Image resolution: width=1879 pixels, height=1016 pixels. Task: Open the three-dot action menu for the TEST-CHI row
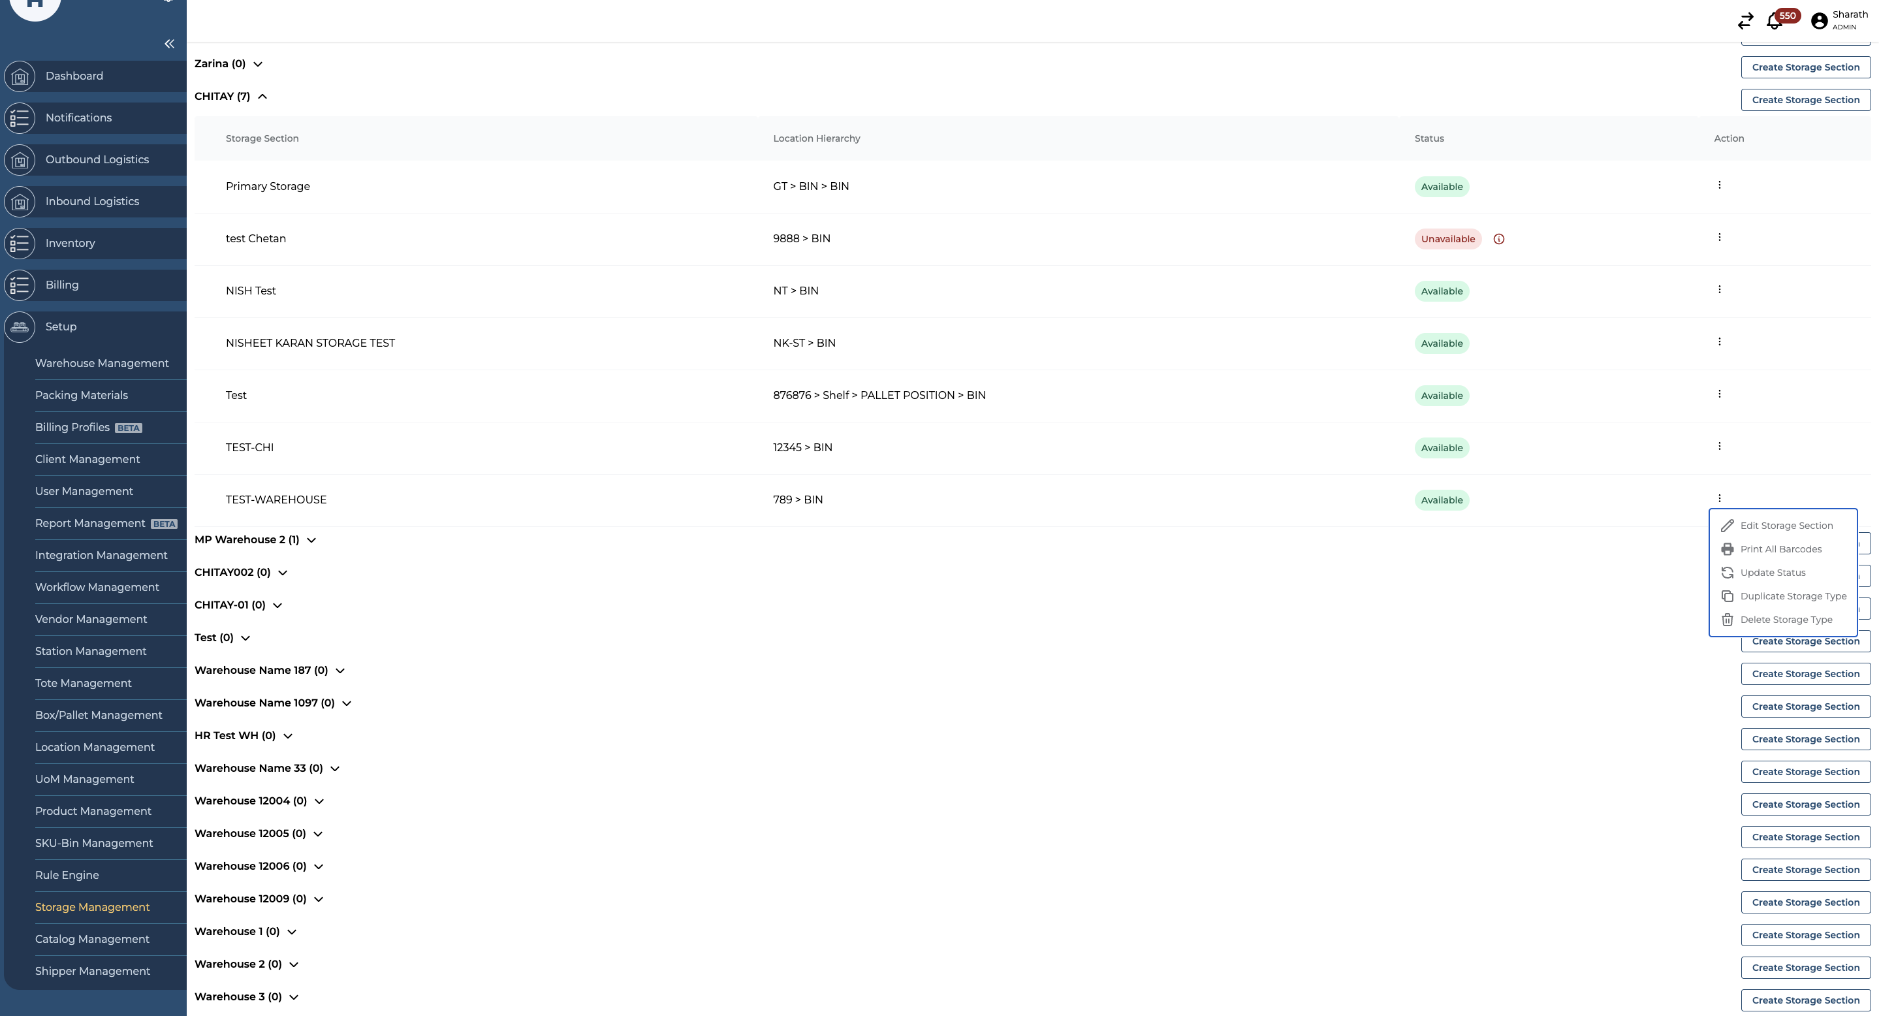coord(1719,447)
